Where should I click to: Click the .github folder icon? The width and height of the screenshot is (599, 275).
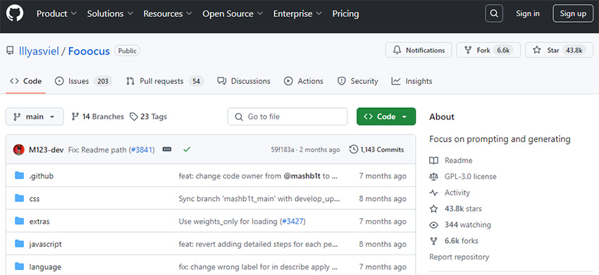[19, 176]
